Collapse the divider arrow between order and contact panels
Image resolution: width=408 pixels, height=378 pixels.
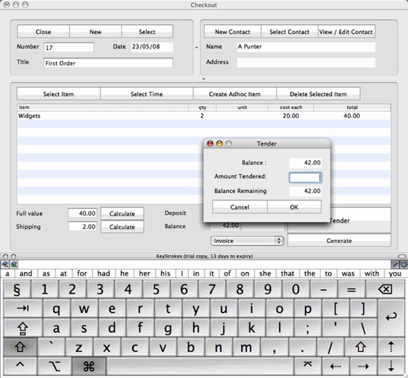click(196, 47)
